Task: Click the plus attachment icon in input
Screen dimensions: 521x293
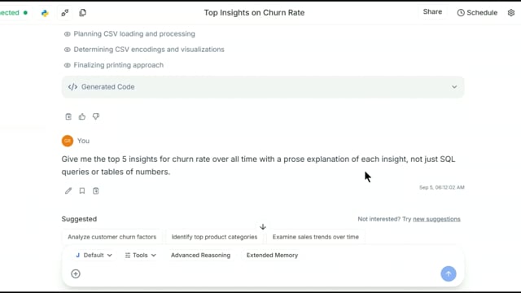Action: (76, 273)
